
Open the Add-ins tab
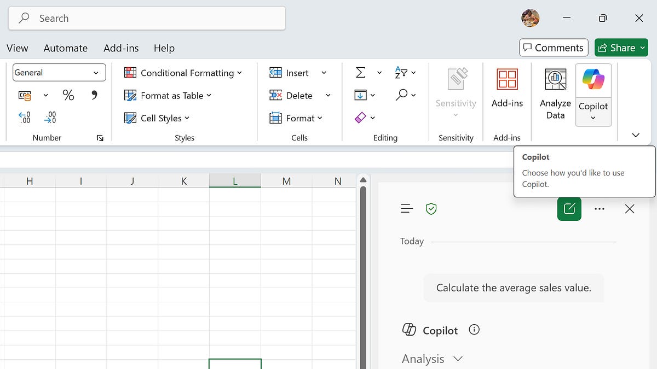tap(121, 48)
